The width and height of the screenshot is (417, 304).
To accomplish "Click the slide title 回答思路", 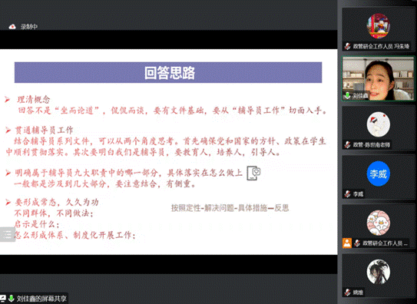I will pyautogui.click(x=170, y=72).
